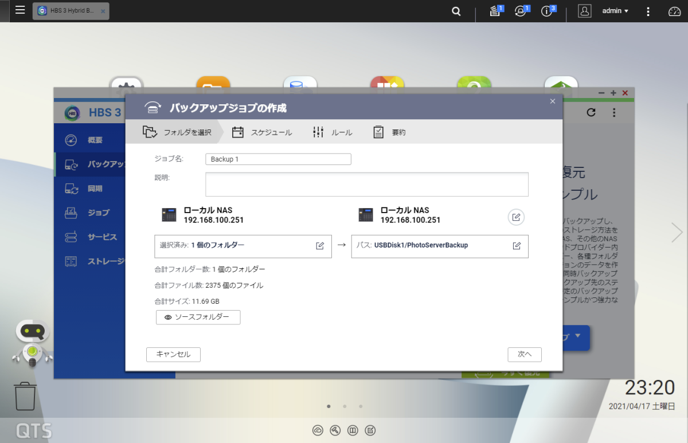The height and width of the screenshot is (443, 688).
Task: Open サービス in HBS 3 sidebar
Action: (91, 237)
